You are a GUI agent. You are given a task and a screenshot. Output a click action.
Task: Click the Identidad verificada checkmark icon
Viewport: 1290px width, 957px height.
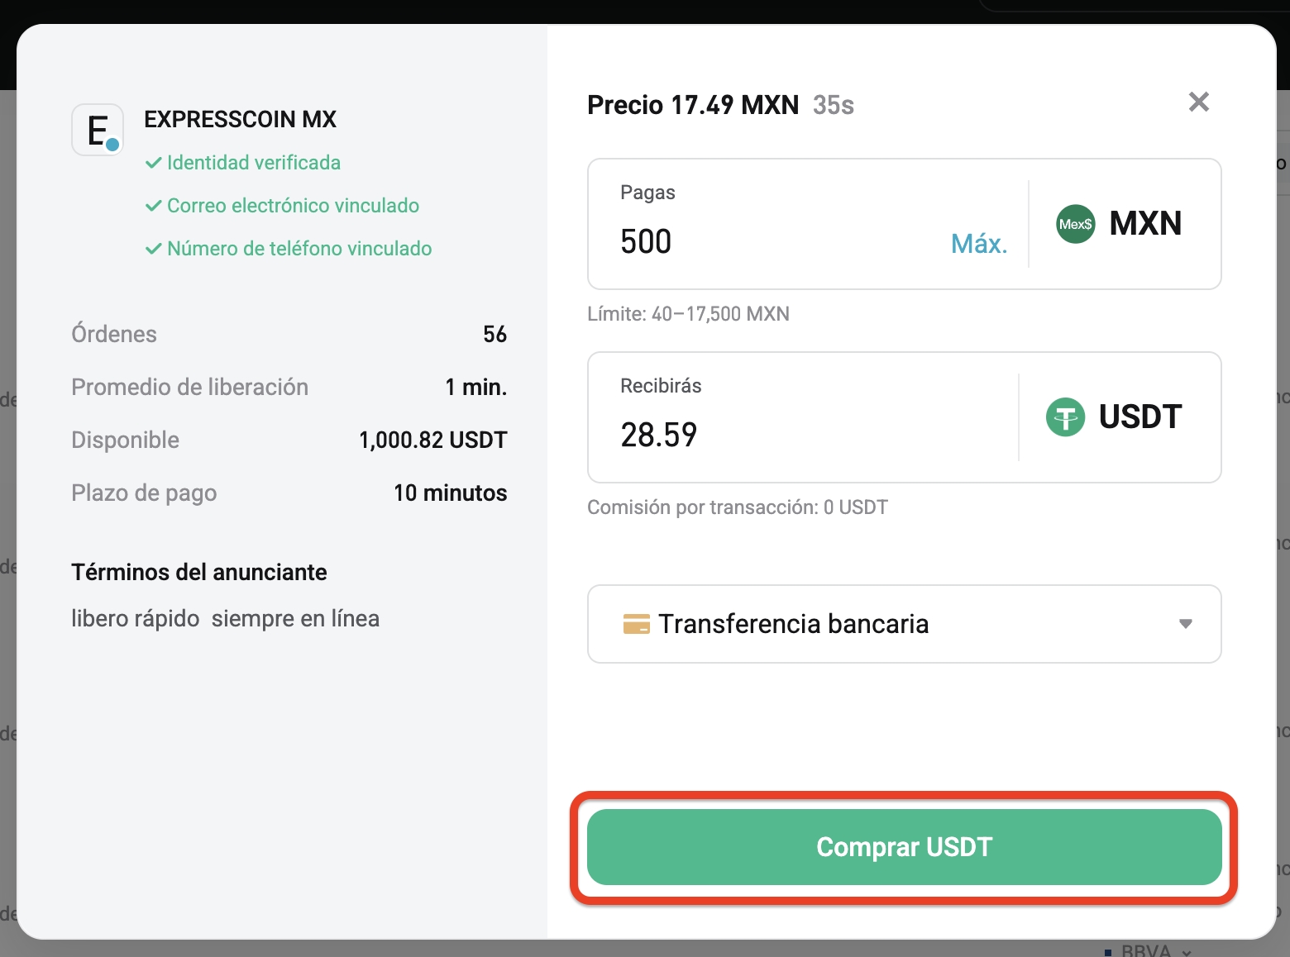pos(153,163)
